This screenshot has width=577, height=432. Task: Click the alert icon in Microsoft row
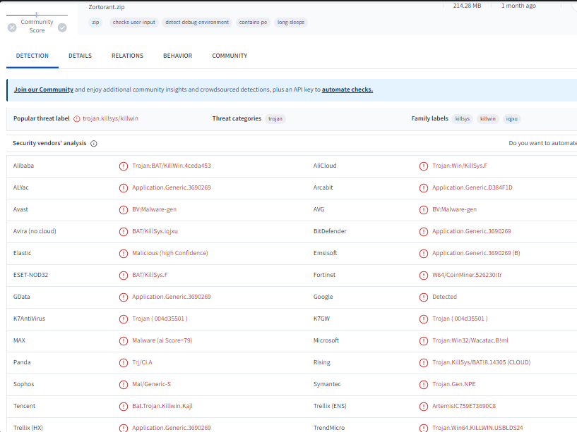(x=424, y=341)
